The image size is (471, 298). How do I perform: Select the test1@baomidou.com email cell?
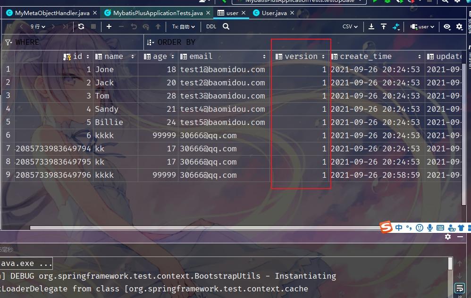224,69
